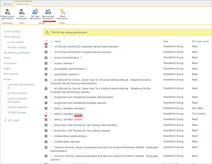Toggle the select-all checkbox in header row
This screenshot has width=212, height=164.
pyautogui.click(x=46, y=41)
